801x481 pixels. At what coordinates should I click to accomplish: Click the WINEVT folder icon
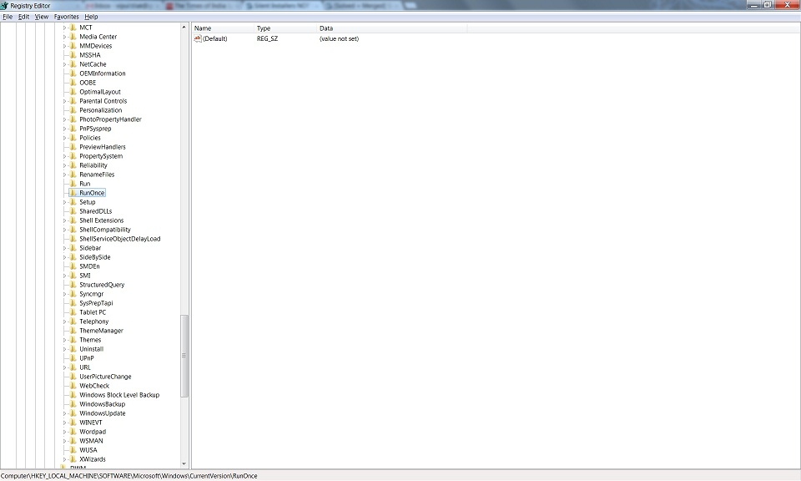click(73, 423)
